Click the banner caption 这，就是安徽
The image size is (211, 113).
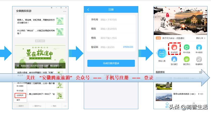(39, 66)
